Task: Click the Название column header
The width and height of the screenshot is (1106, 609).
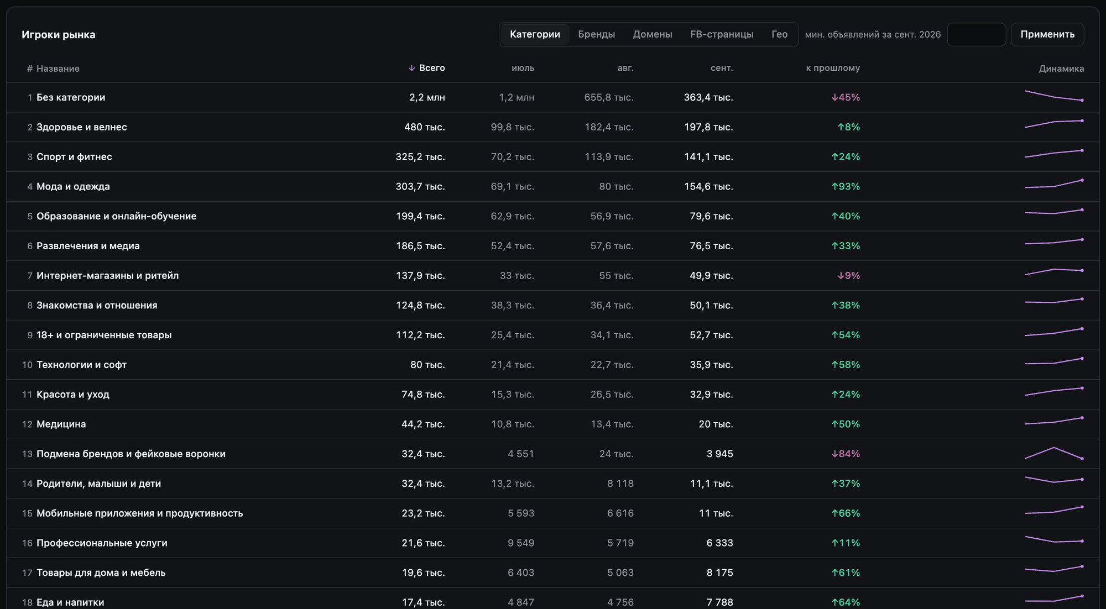Action: (x=58, y=69)
